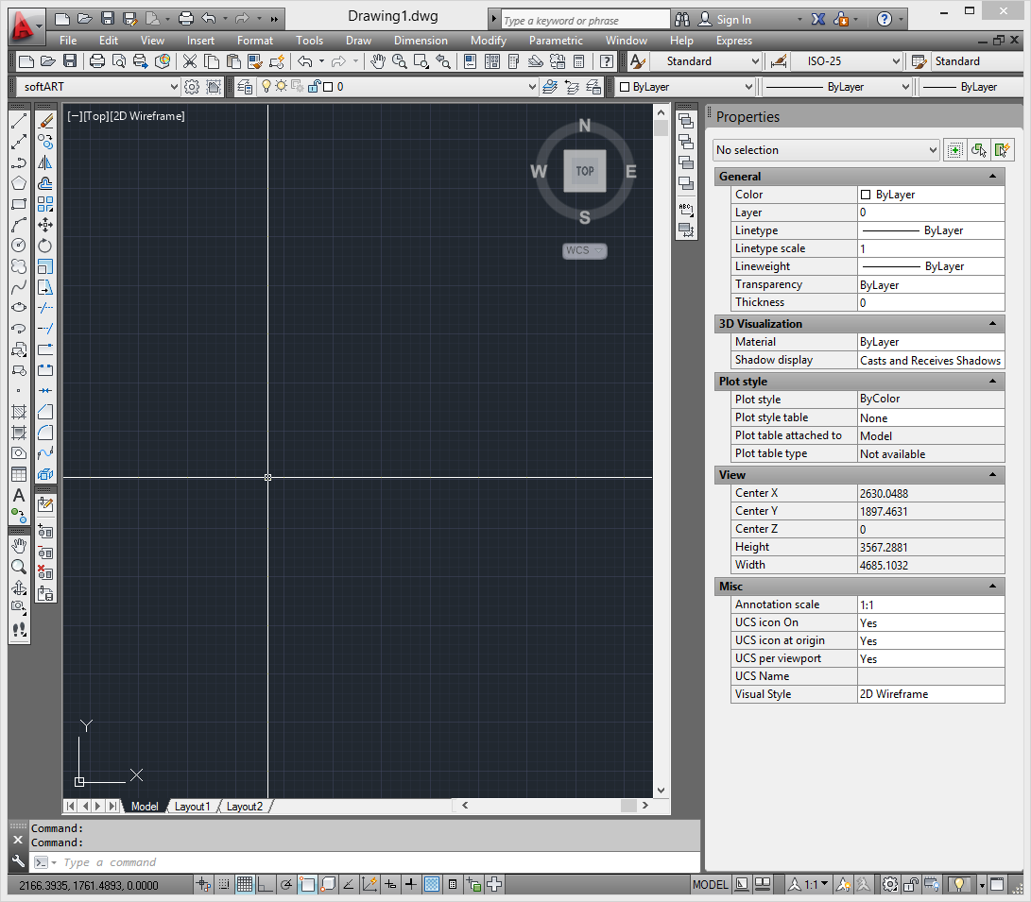Select the Fillet modify tool
1031x902 pixels.
click(45, 433)
